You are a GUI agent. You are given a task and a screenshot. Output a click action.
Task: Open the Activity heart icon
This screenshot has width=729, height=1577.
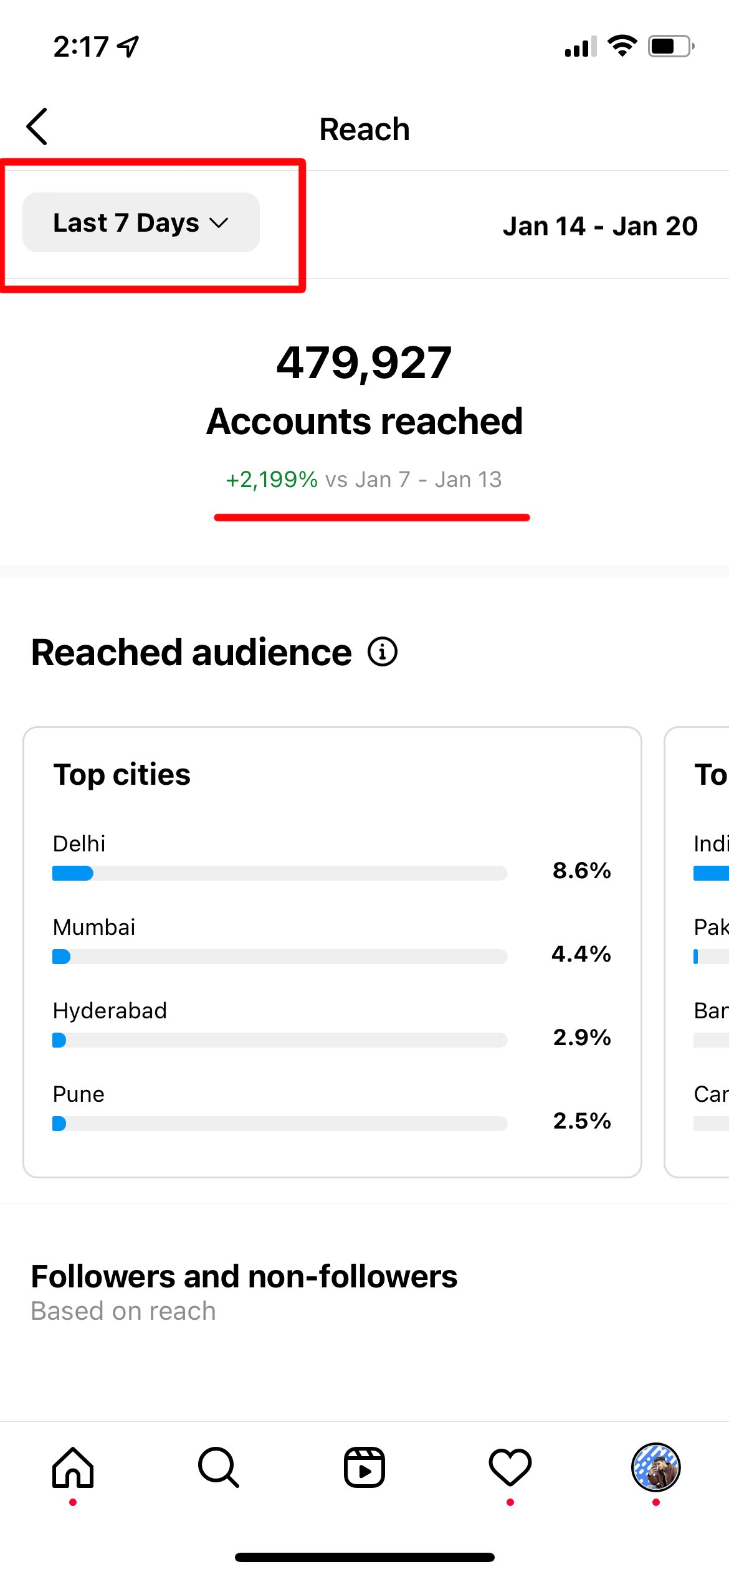click(x=510, y=1467)
